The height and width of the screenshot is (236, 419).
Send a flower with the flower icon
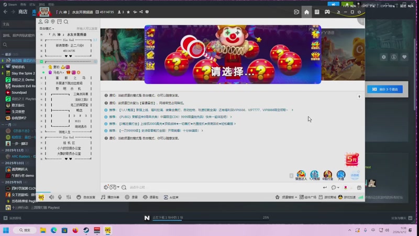346,188
